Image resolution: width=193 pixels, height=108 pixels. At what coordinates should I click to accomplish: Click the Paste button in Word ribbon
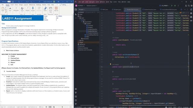(3, 9)
